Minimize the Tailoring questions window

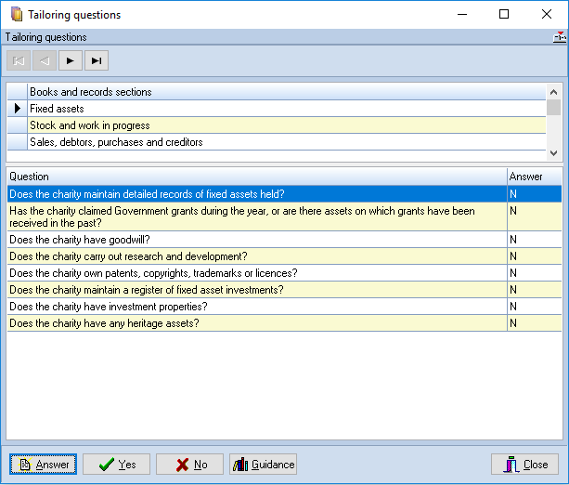[462, 14]
